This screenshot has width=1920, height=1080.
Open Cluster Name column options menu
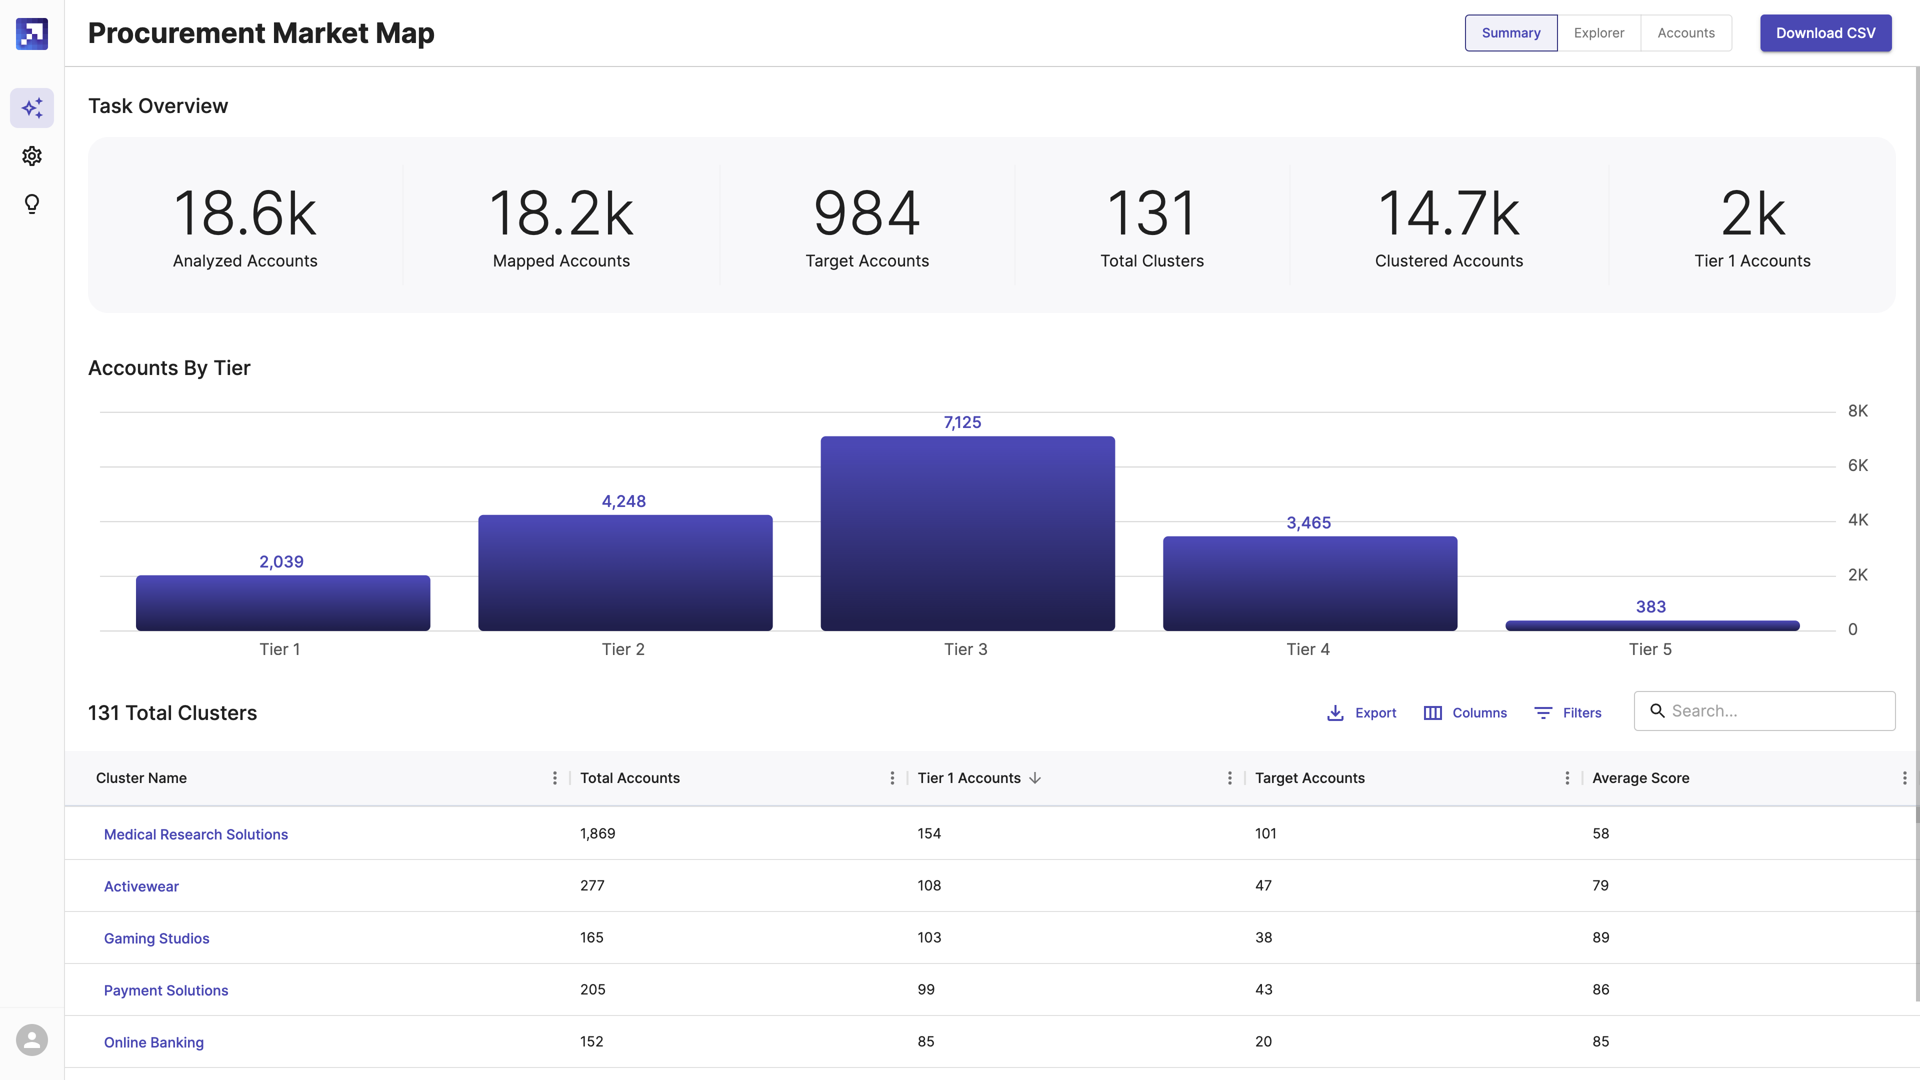[554, 777]
